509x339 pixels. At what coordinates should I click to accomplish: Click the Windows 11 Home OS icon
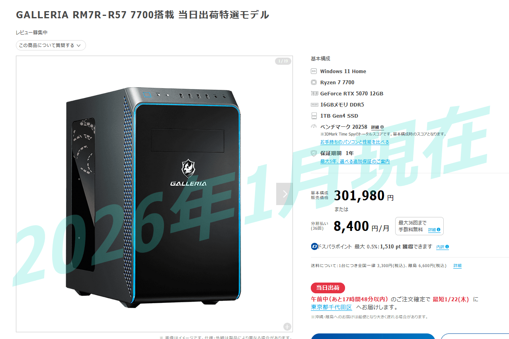coord(314,71)
